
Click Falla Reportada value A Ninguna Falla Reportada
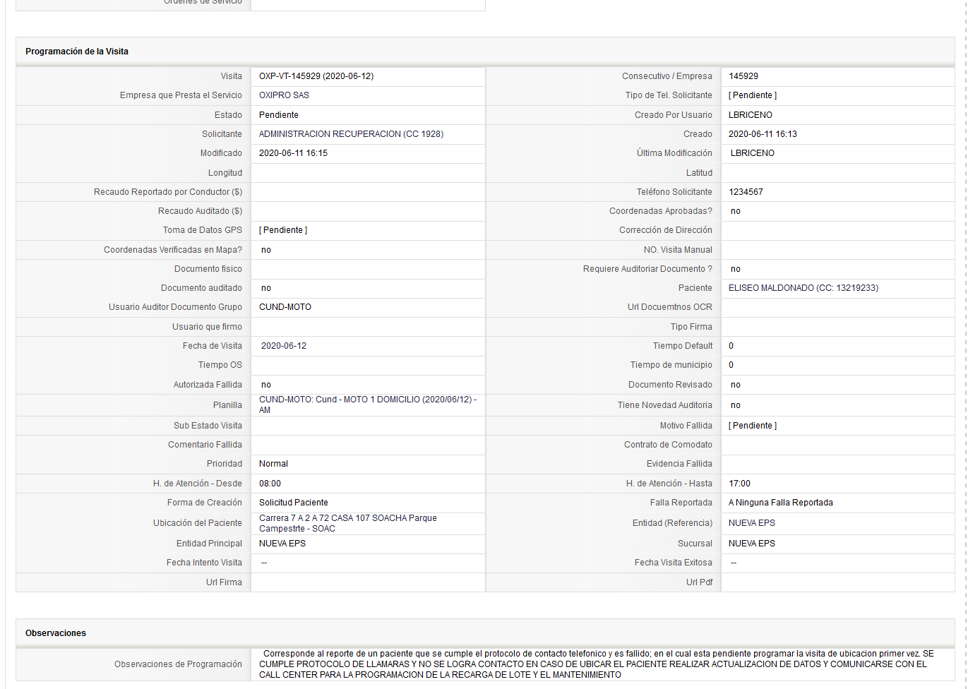(781, 503)
